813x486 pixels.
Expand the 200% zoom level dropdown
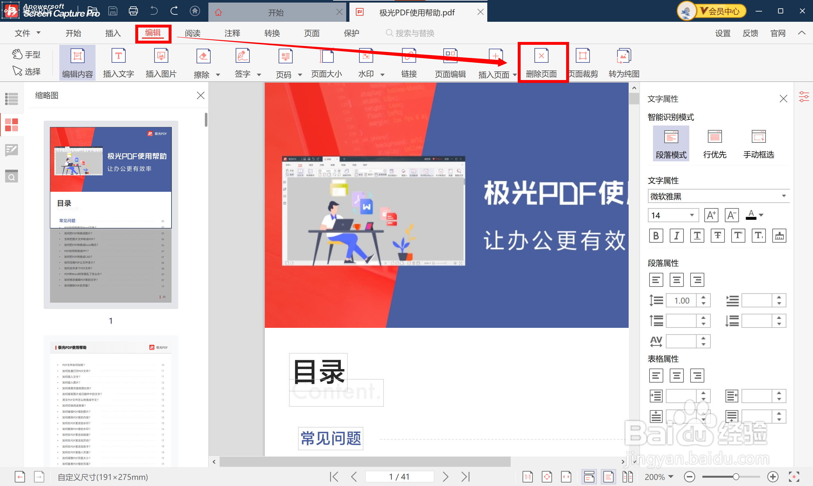(671, 476)
